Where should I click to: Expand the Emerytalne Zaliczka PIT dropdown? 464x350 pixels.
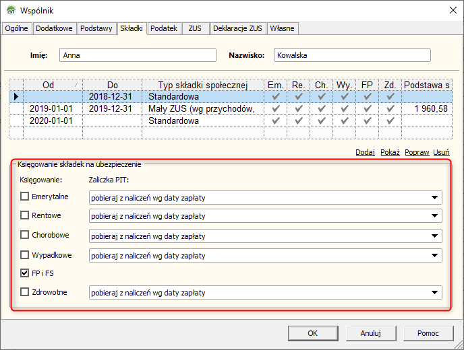[x=434, y=197]
